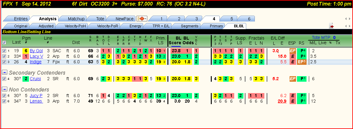Click the BL Odds column header

click(188, 41)
